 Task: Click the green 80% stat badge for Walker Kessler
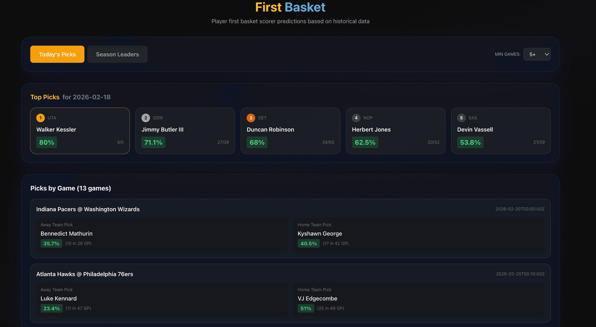point(47,142)
